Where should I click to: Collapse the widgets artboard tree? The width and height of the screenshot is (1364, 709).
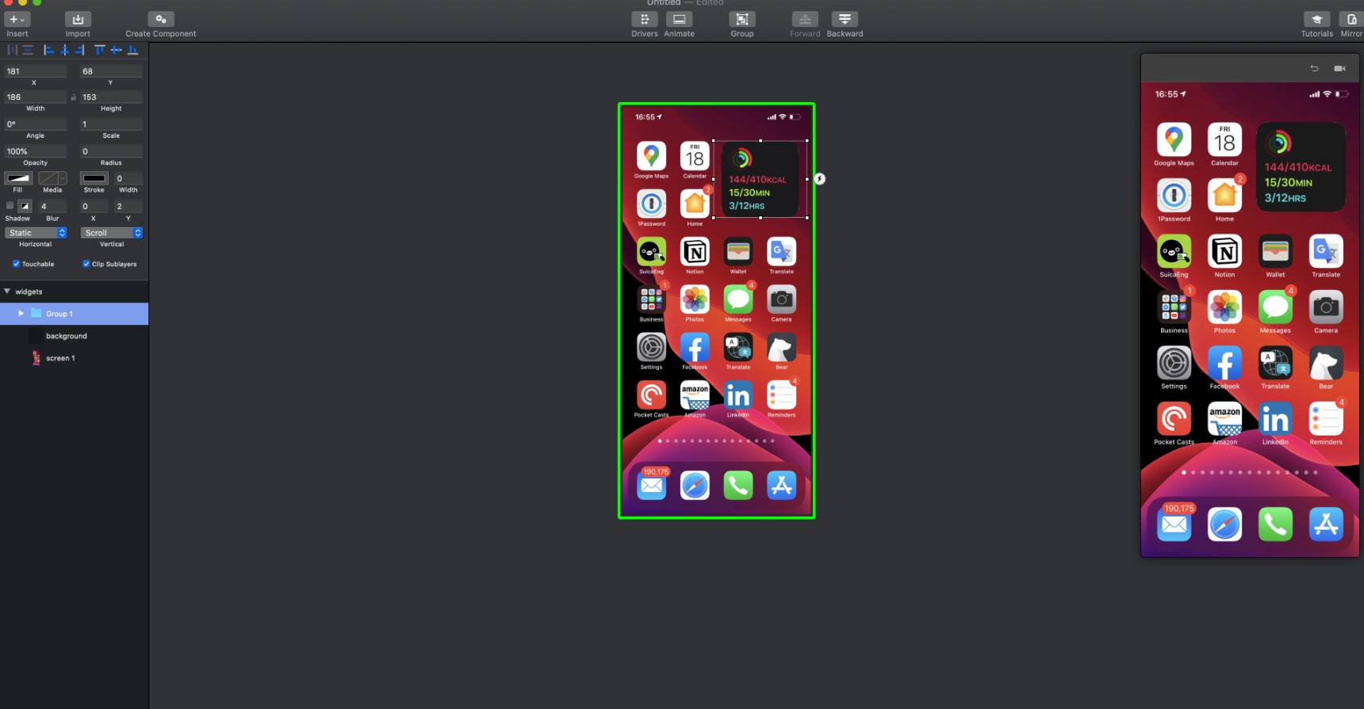(x=7, y=292)
